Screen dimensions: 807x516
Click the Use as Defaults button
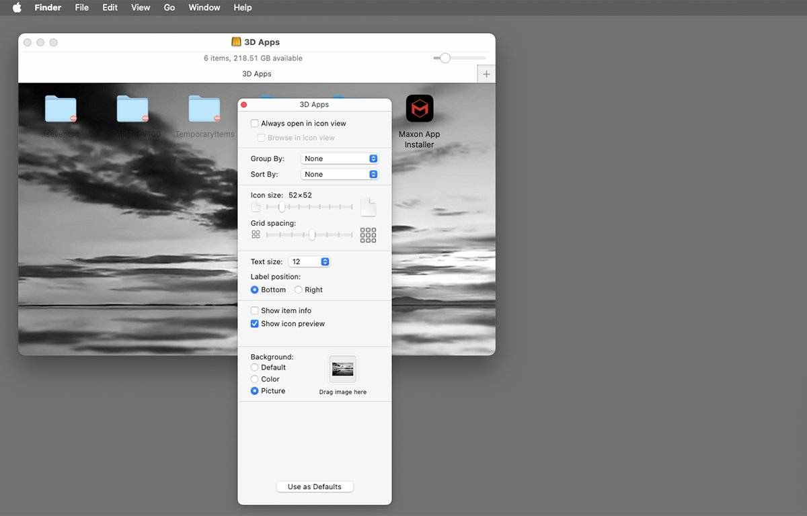coord(315,486)
